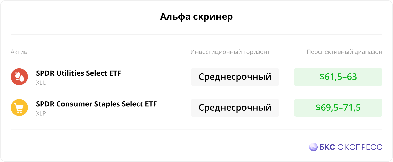Click Среднесрочный badge in the XLU row

(235, 77)
